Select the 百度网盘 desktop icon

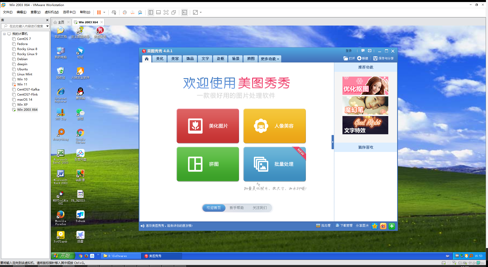tap(80, 155)
